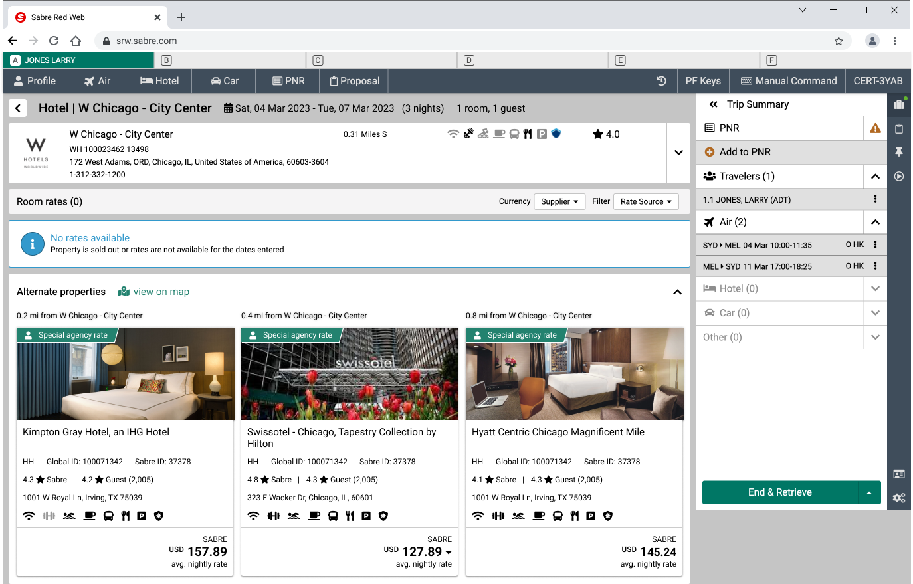
Task: Click the No rates available info icon
Action: coord(33,244)
